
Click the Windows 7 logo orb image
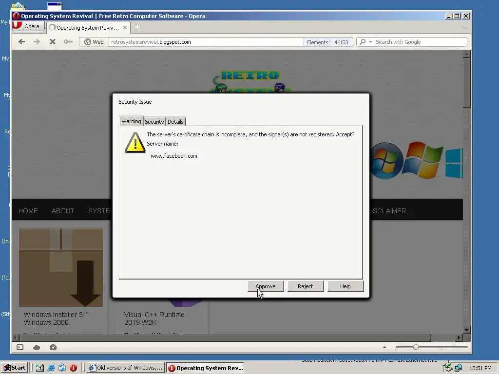(x=386, y=161)
